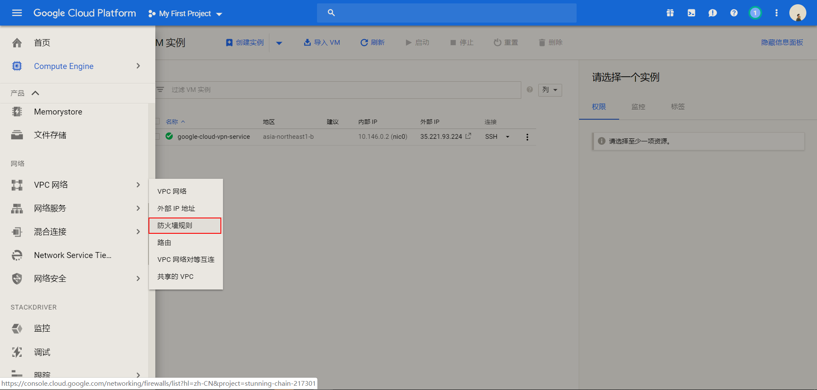Open the external IP link icon
Viewport: 817px width, 390px height.
pos(468,136)
